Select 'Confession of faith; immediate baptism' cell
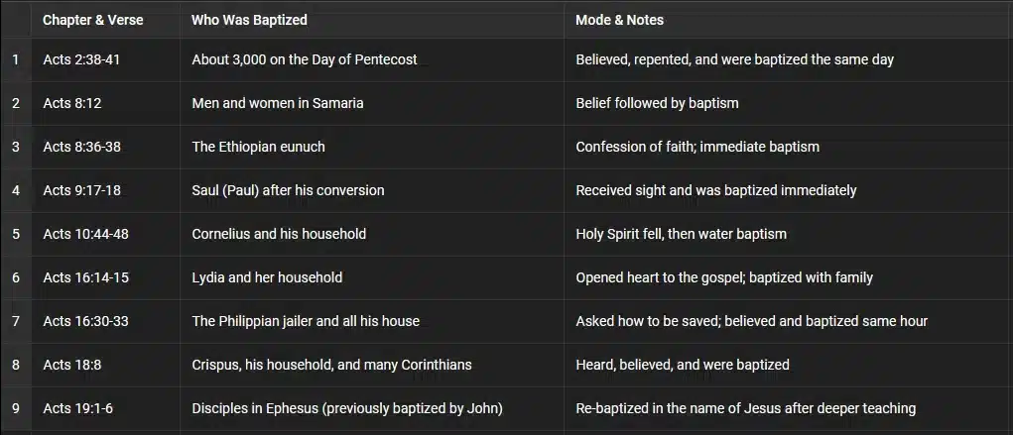This screenshot has width=1013, height=435. pyautogui.click(x=696, y=147)
